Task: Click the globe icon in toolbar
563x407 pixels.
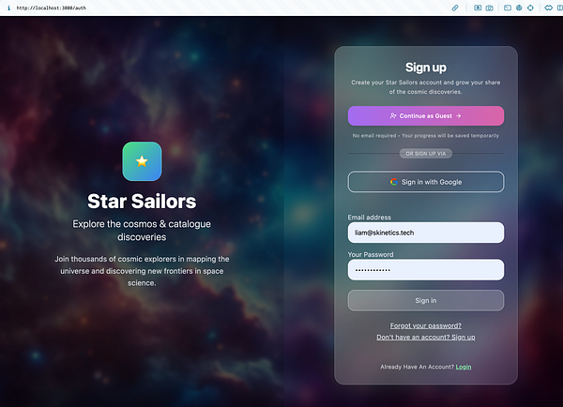Action: (519, 8)
